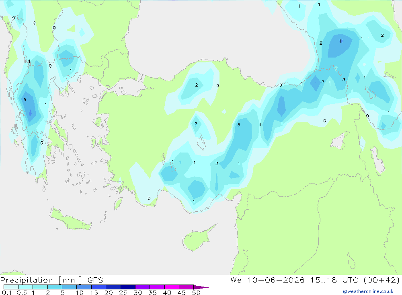Click the 25–30 mm legend color swatch
The image size is (402, 295).
(x=128, y=287)
